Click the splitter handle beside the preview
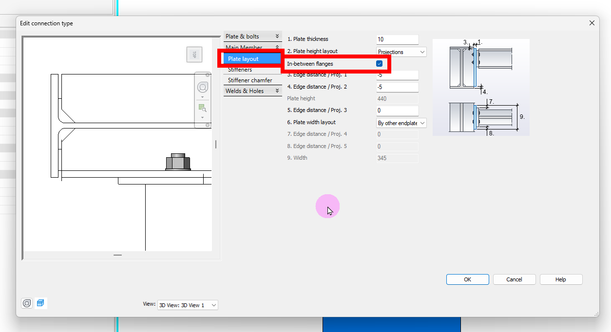The image size is (611, 332). click(x=216, y=145)
